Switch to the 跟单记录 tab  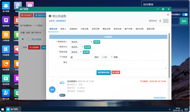(53, 29)
